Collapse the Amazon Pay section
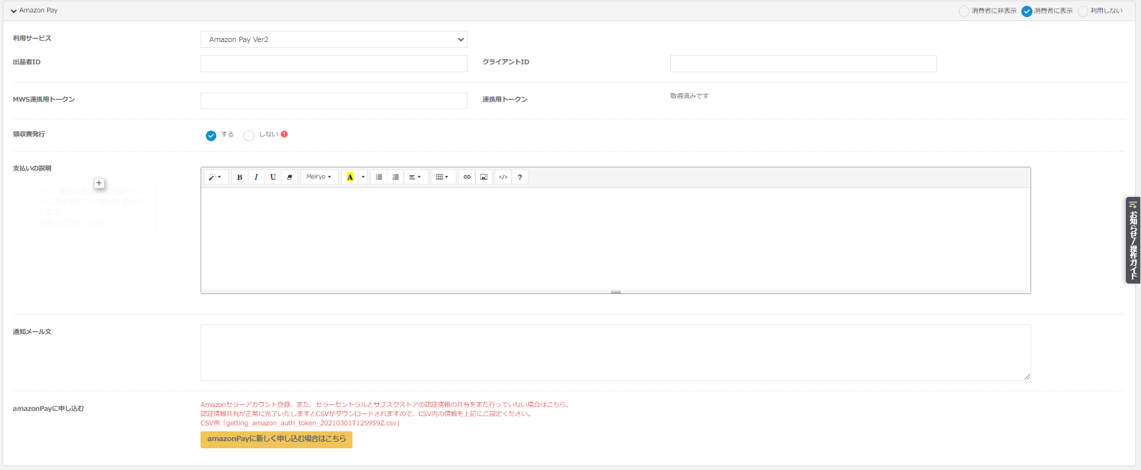The image size is (1141, 470). 14,11
